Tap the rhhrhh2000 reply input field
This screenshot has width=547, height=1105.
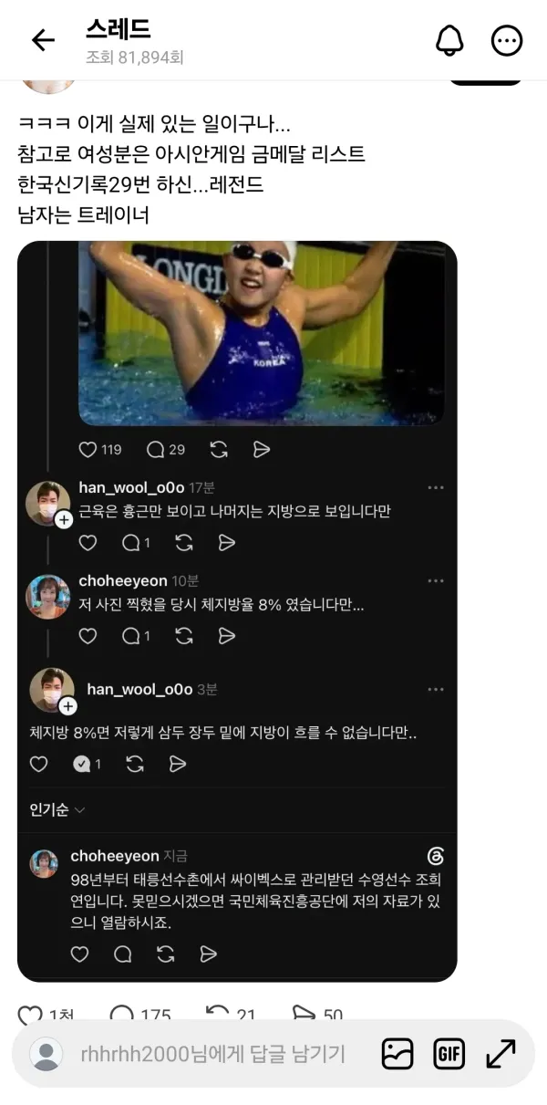(213, 1054)
